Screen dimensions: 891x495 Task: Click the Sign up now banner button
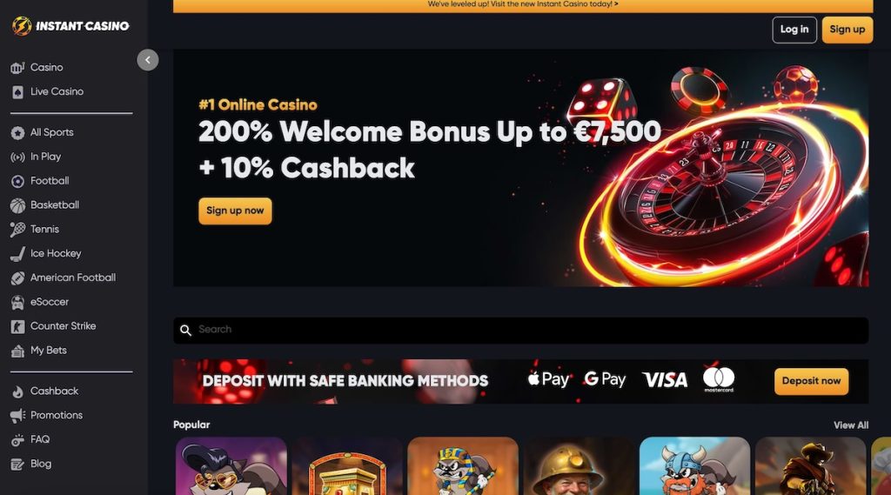(235, 211)
